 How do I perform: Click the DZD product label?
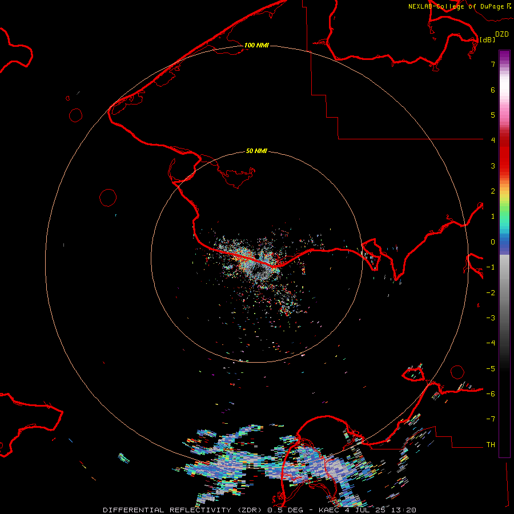(x=502, y=34)
